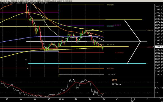Click the Jun month label on time axis

pyautogui.click(x=132, y=101)
